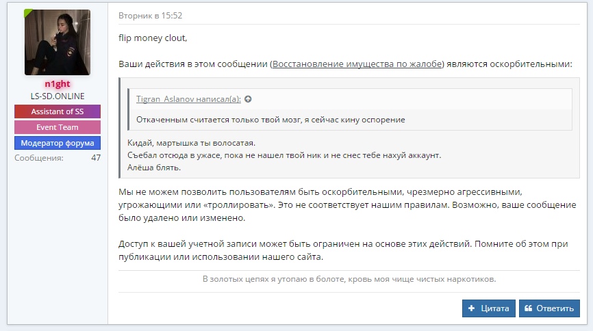
Task: Click the Вторник в 15:52 post timestamp
Action: click(x=150, y=16)
